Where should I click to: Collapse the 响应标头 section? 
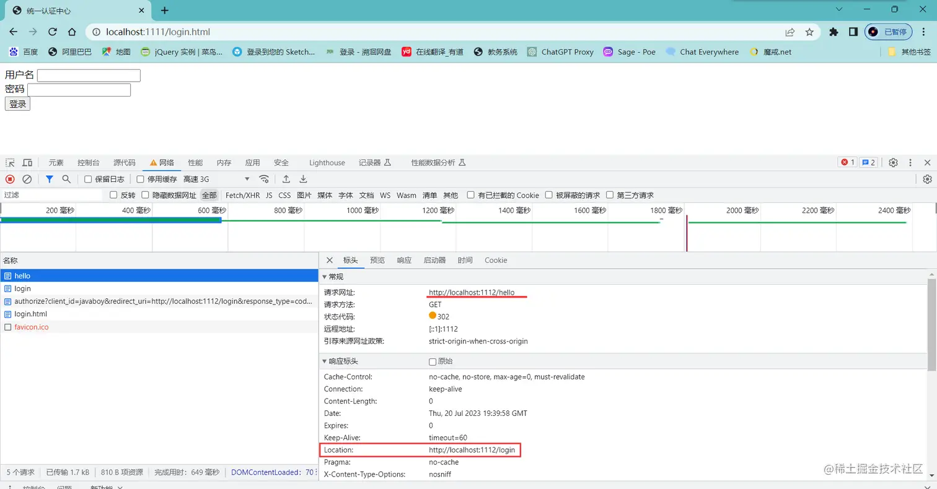pos(325,361)
